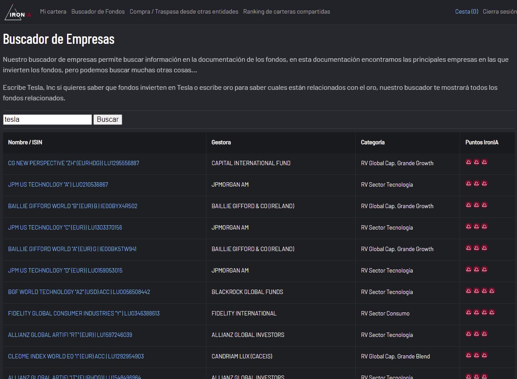Click the Buscador de Empresas heading

[x=59, y=39]
